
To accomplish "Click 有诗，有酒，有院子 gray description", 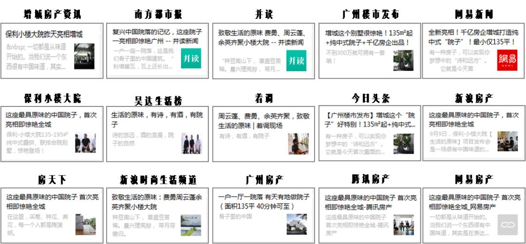I will (244, 137).
